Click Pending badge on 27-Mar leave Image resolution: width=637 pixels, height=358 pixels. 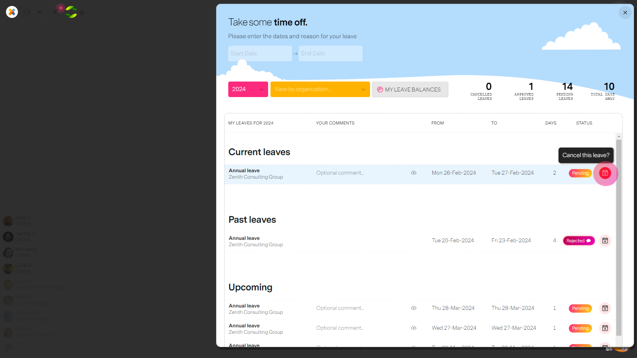(x=580, y=328)
